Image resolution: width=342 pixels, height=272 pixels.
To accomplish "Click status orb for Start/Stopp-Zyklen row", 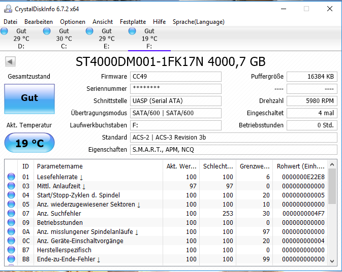I will (x=11, y=195).
